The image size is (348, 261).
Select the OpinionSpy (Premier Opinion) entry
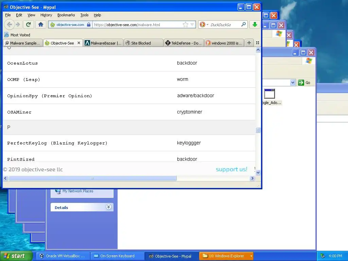pos(129,95)
